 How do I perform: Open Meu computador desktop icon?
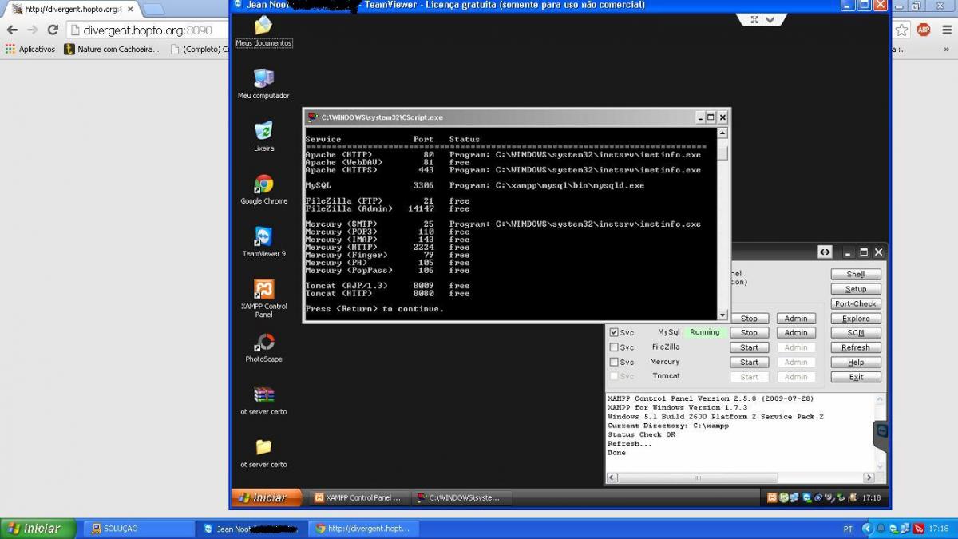click(263, 85)
